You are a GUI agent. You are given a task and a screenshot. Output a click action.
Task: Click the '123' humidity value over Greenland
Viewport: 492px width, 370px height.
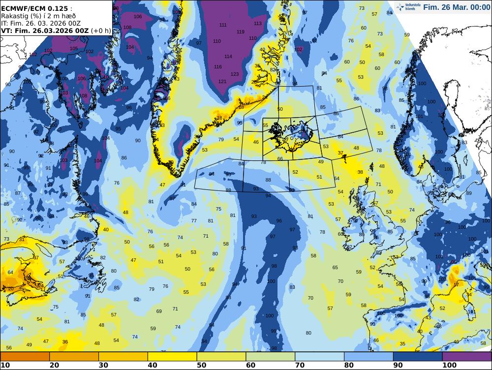pyautogui.click(x=235, y=74)
